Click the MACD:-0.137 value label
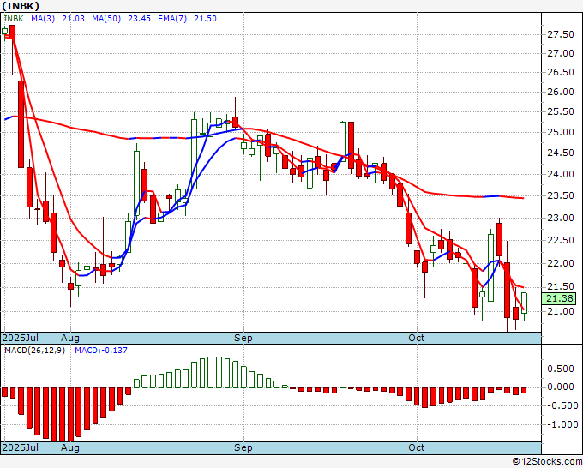 tap(101, 351)
